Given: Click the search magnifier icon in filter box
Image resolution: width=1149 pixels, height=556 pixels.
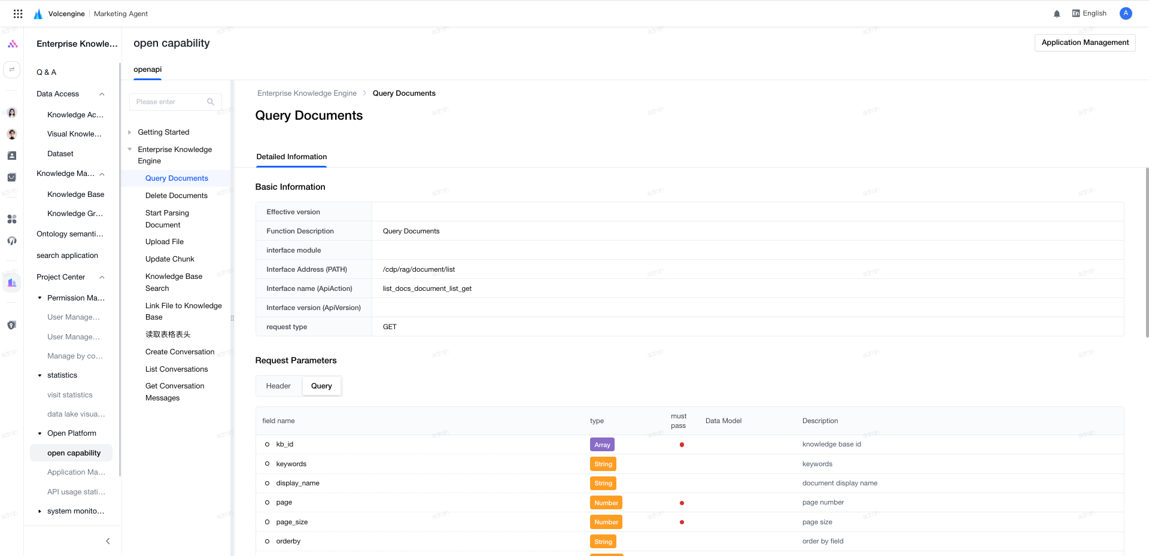Looking at the screenshot, I should tap(211, 102).
